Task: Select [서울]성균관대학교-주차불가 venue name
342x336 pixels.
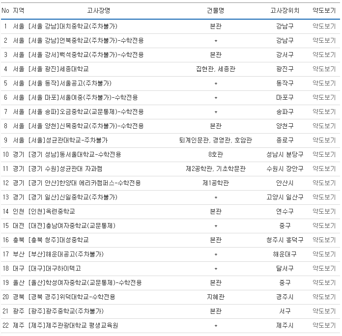Action: (x=68, y=140)
